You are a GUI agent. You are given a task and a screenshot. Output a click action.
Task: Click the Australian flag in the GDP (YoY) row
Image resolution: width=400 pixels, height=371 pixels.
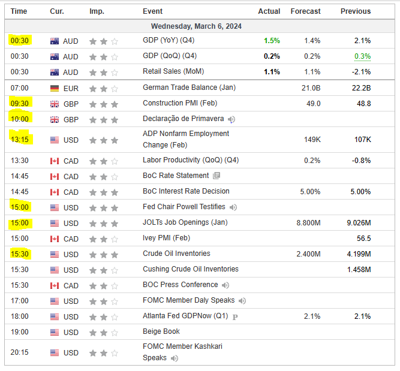(x=55, y=41)
